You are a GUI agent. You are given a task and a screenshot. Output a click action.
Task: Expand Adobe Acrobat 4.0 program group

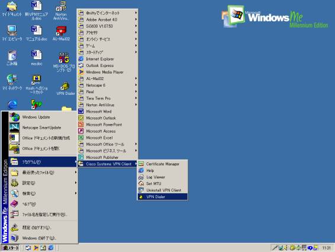(108, 20)
